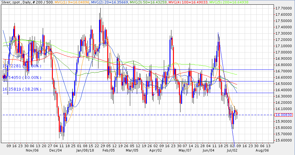The height and width of the screenshot is (155, 295).
Task: Select the orange MVG(1) 9=16.04896 legend
Action: (x=72, y=2)
